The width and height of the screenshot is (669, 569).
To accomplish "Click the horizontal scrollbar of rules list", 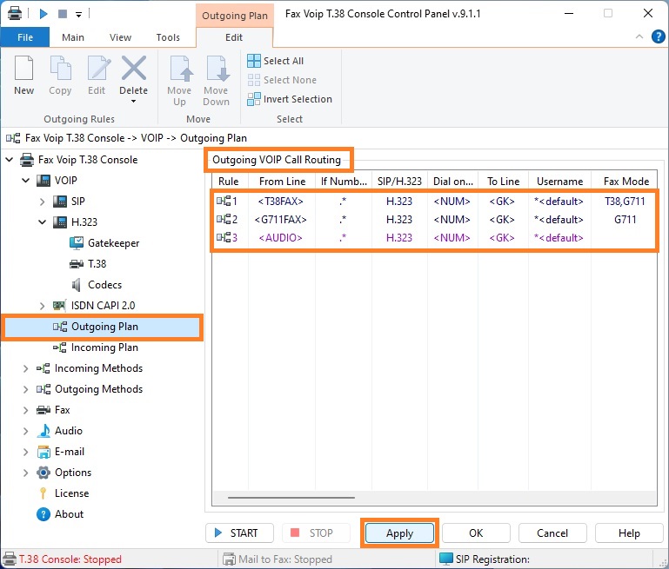I will coord(291,498).
